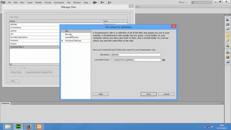Browse for the Local Site Folder
231x130 pixels.
(x=164, y=60)
